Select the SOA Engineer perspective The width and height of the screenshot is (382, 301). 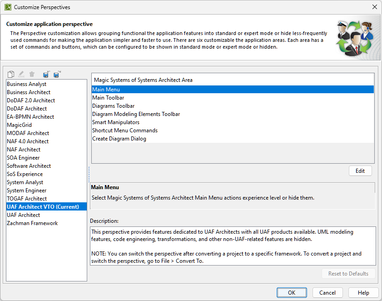(x=46, y=158)
